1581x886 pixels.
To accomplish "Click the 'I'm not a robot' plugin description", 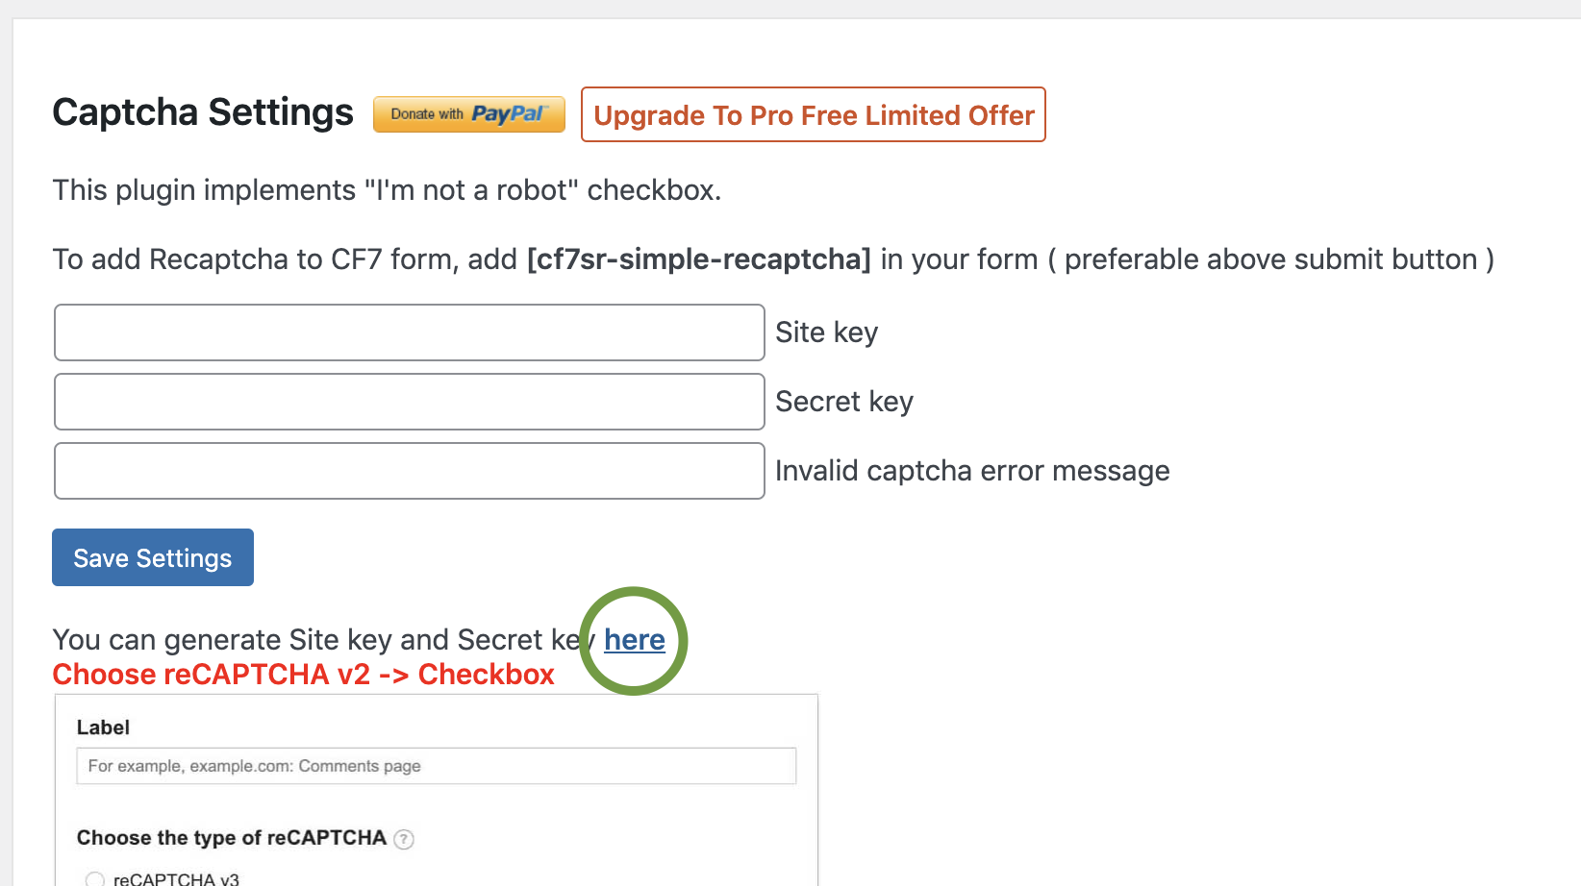I will 387,190.
